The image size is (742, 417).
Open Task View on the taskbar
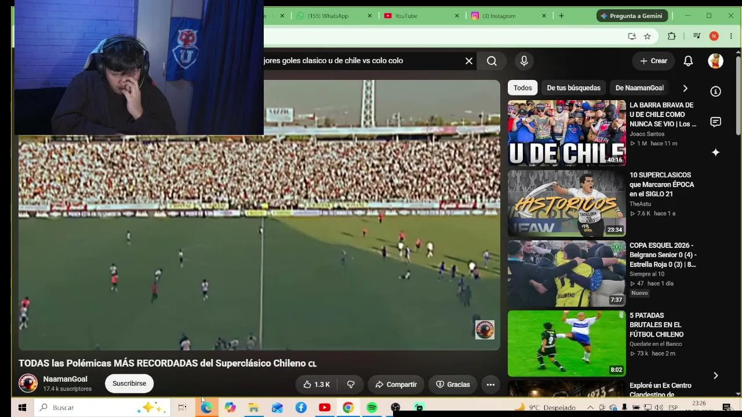pyautogui.click(x=182, y=408)
